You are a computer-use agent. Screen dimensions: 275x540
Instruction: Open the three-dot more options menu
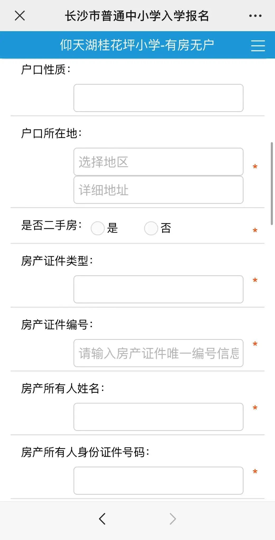point(255,16)
